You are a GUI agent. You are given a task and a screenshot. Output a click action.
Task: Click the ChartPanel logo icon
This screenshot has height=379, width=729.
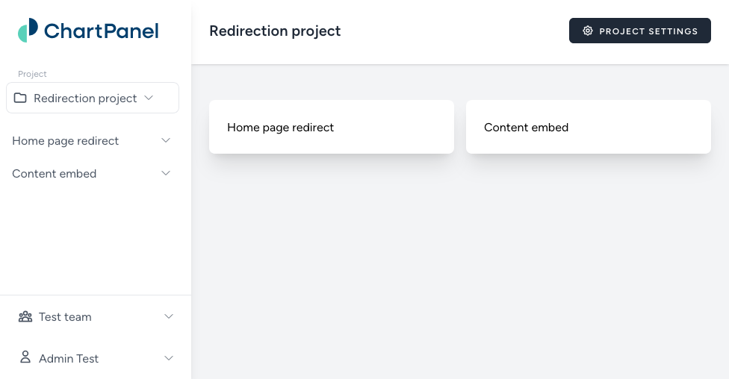tap(28, 31)
